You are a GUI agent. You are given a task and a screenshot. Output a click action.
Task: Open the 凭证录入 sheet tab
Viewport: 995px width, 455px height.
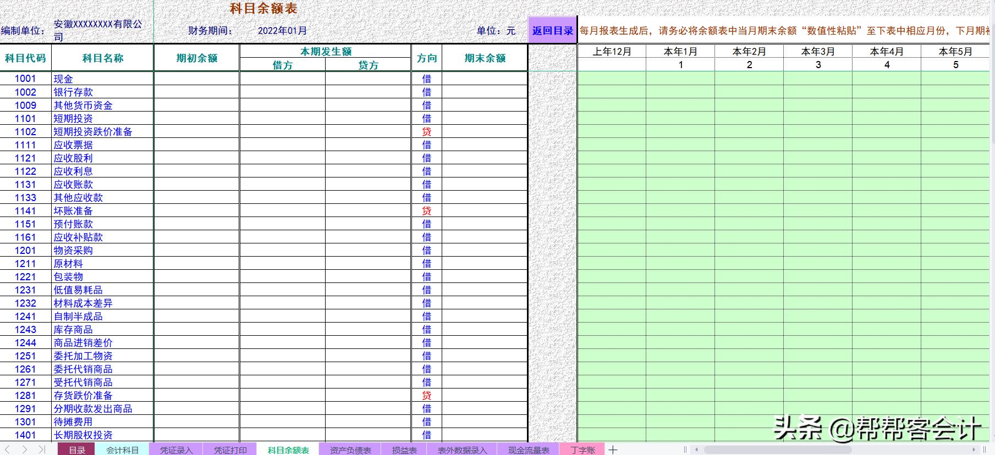tap(176, 450)
